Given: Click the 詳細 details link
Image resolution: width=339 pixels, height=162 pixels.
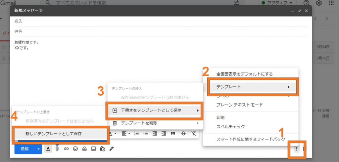Looking at the screenshot, I should (326, 116).
